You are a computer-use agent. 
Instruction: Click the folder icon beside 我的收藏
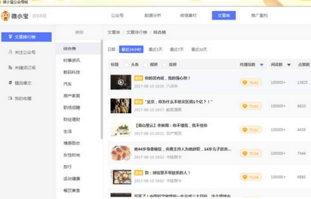pos(10,98)
